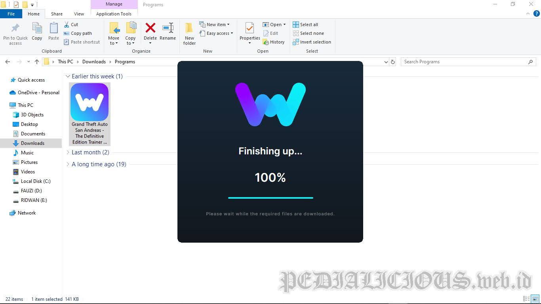Screen dimensions: 541x304
Task: Open the address bar history dropdown
Action: pyautogui.click(x=386, y=62)
